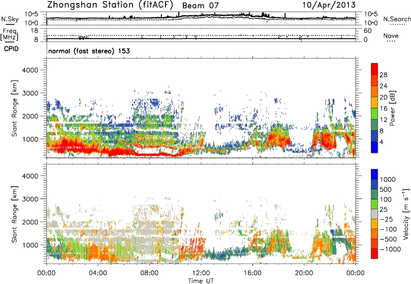Click the 'N.Sky' legend label
411x284 pixels.
[10, 19]
